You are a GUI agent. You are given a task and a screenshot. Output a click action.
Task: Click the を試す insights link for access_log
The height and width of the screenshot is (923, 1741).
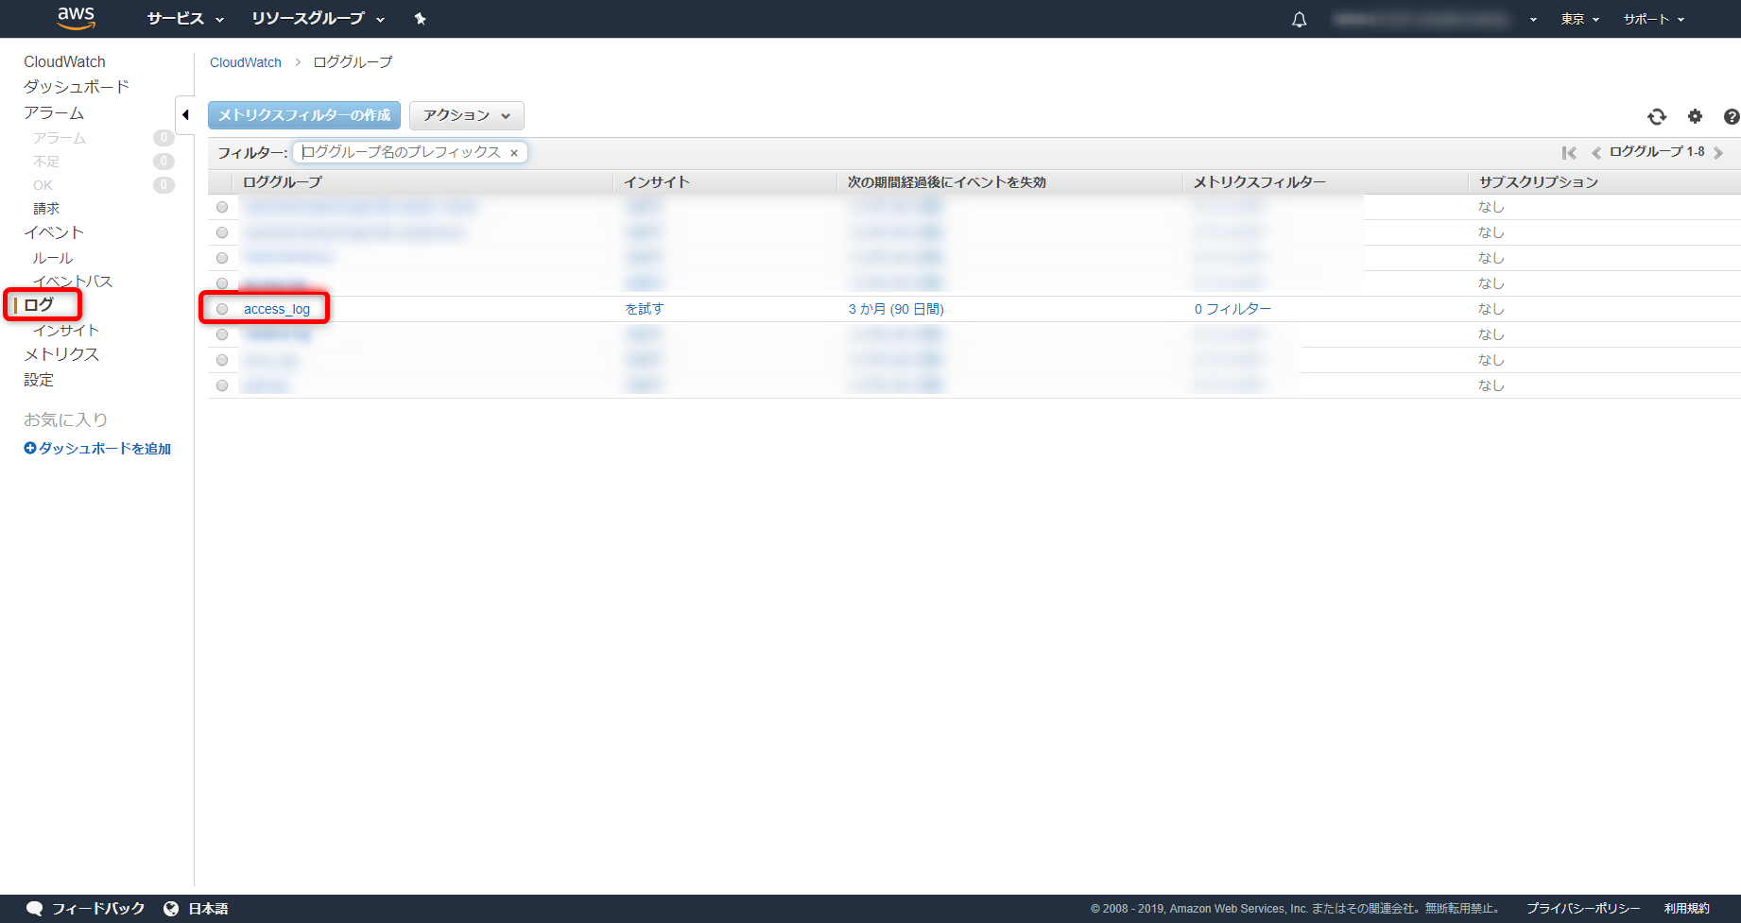(x=645, y=309)
